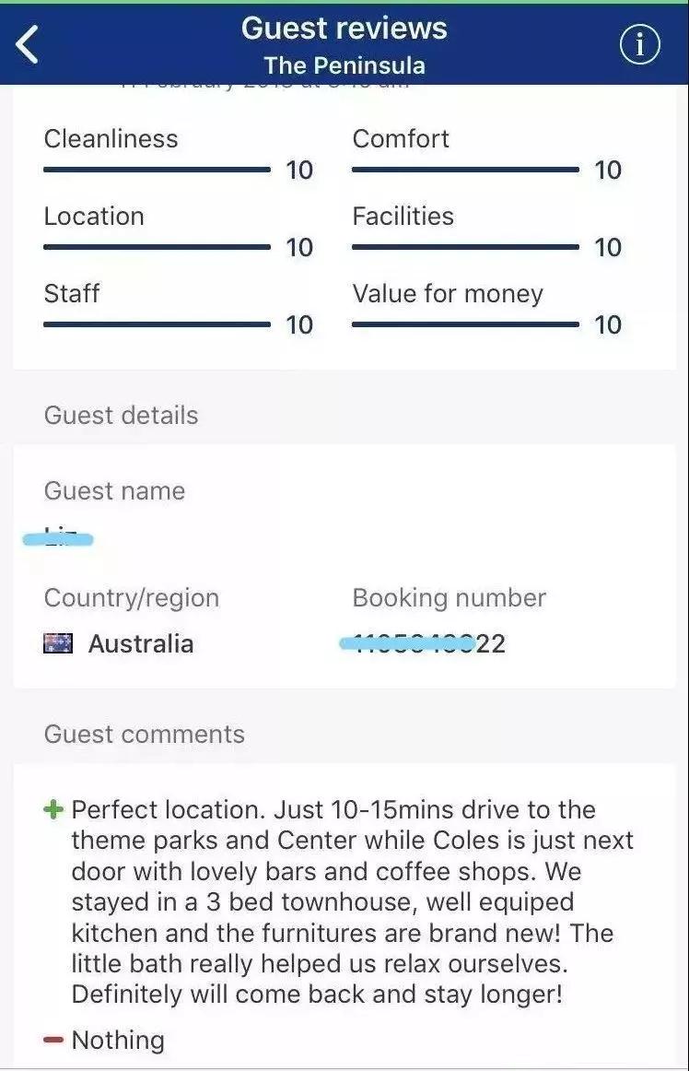The width and height of the screenshot is (689, 1071).
Task: Click the Staff score bar
Action: [158, 324]
